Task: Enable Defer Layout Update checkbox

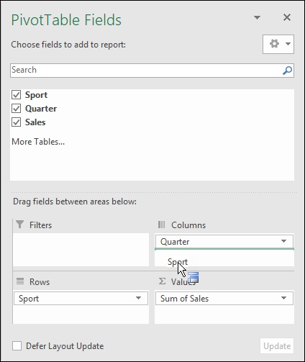Action: tap(17, 346)
